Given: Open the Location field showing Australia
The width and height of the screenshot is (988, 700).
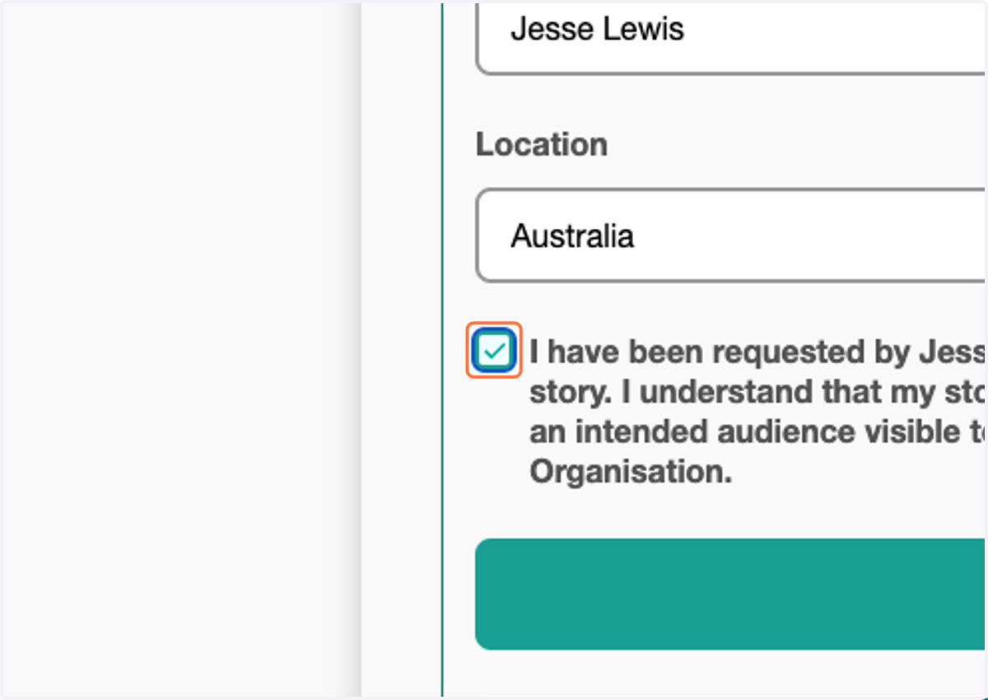Looking at the screenshot, I should (x=731, y=236).
